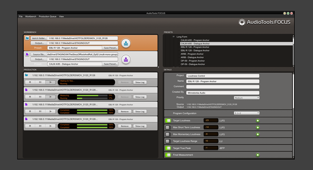Click the blue add-to-queue download button
Screen dimensions: 313x170
(126, 43)
